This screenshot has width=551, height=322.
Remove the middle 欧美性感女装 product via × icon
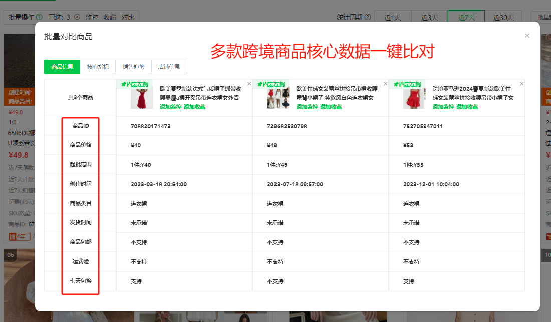[x=385, y=84]
